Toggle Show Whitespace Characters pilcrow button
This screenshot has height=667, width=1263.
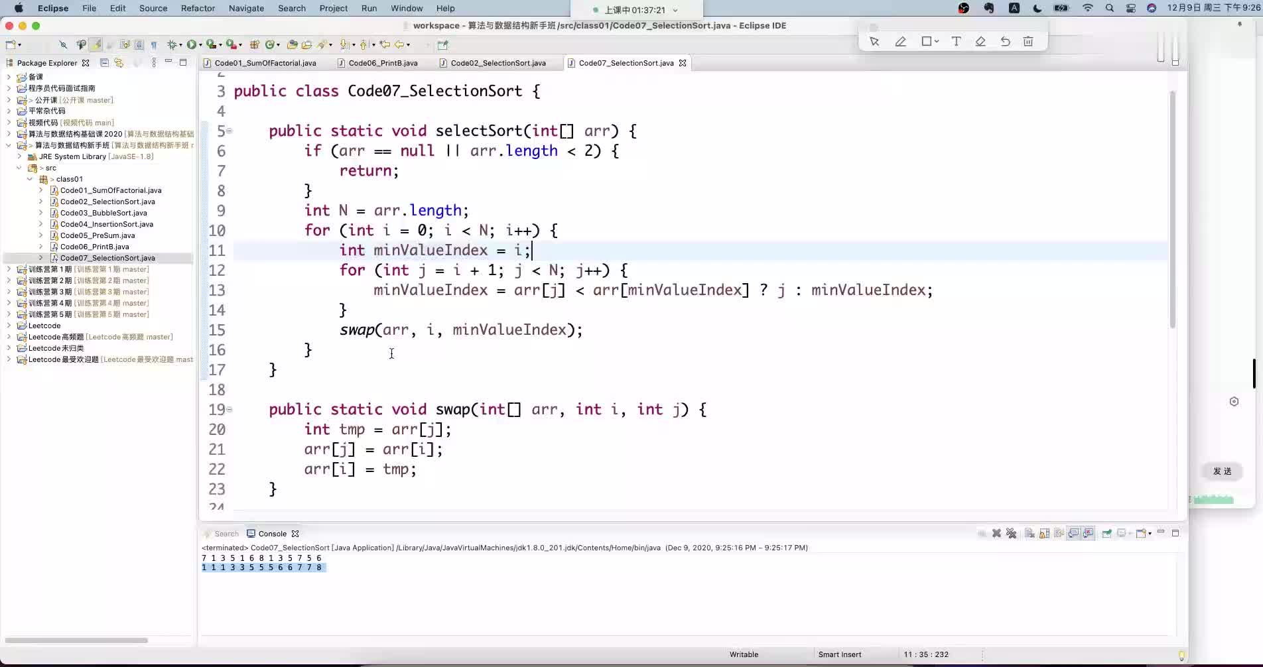[x=154, y=44]
